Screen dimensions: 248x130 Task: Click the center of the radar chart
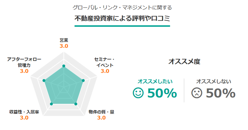[x=64, y=87]
